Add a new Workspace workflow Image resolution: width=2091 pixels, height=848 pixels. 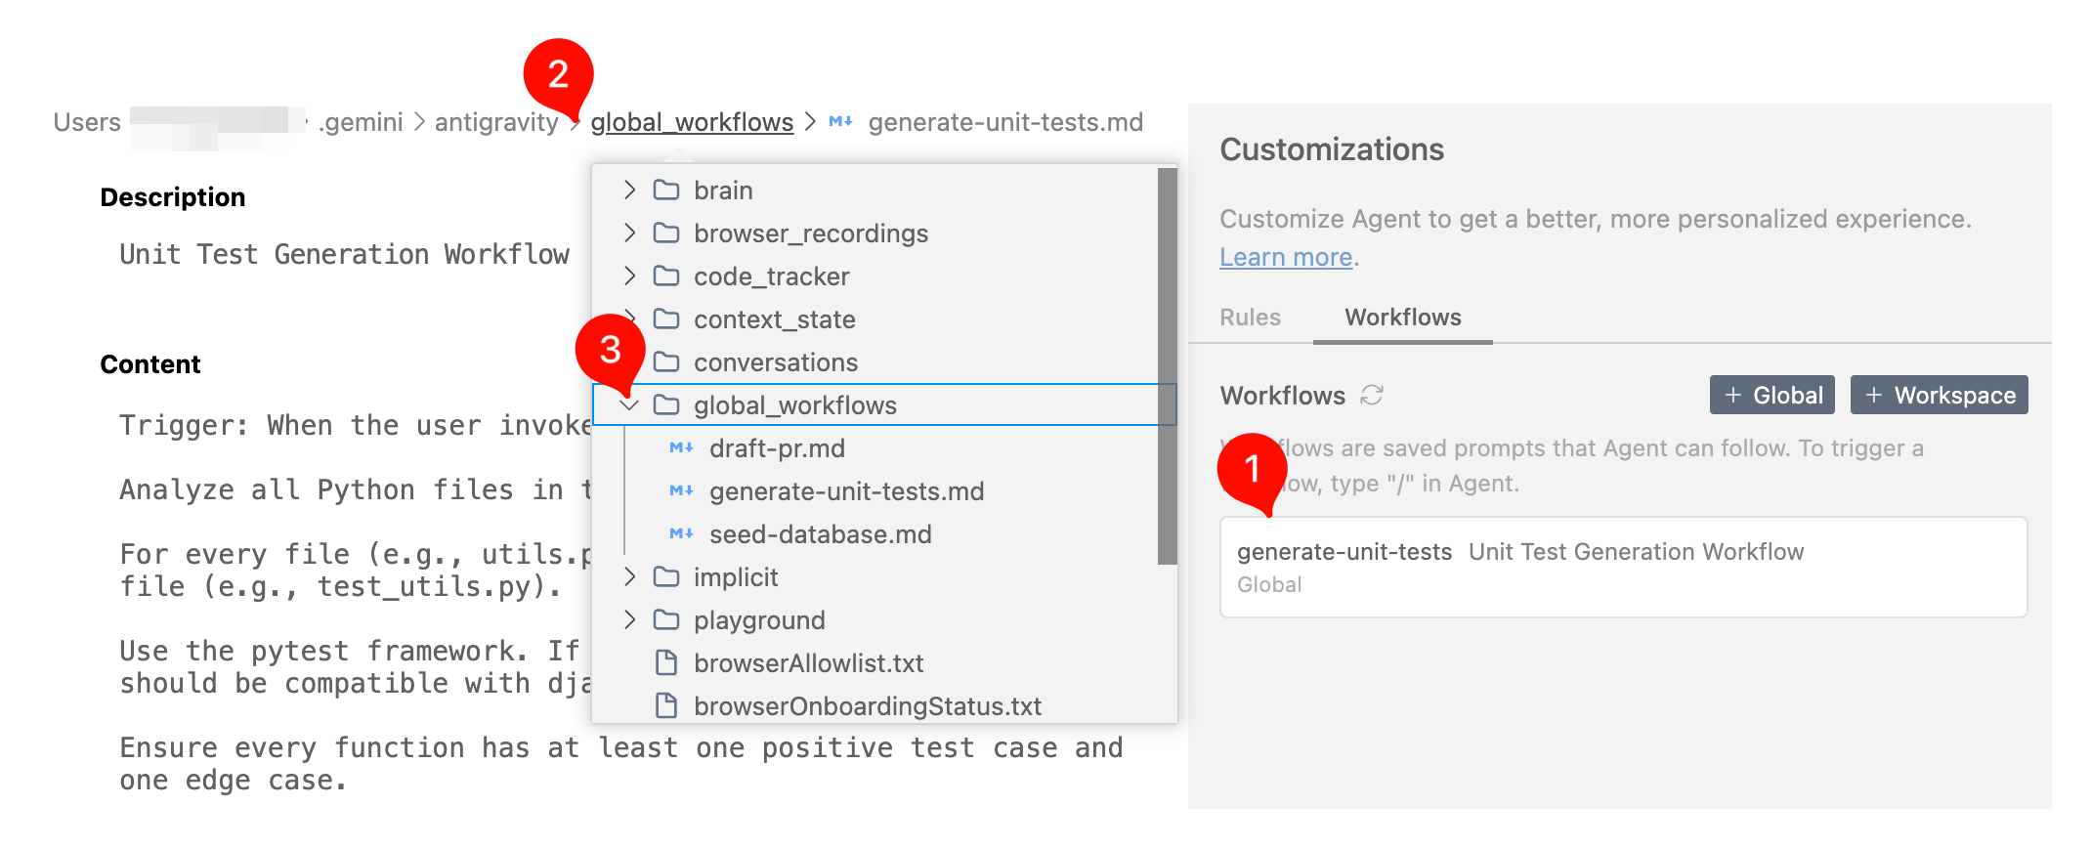(x=1939, y=395)
